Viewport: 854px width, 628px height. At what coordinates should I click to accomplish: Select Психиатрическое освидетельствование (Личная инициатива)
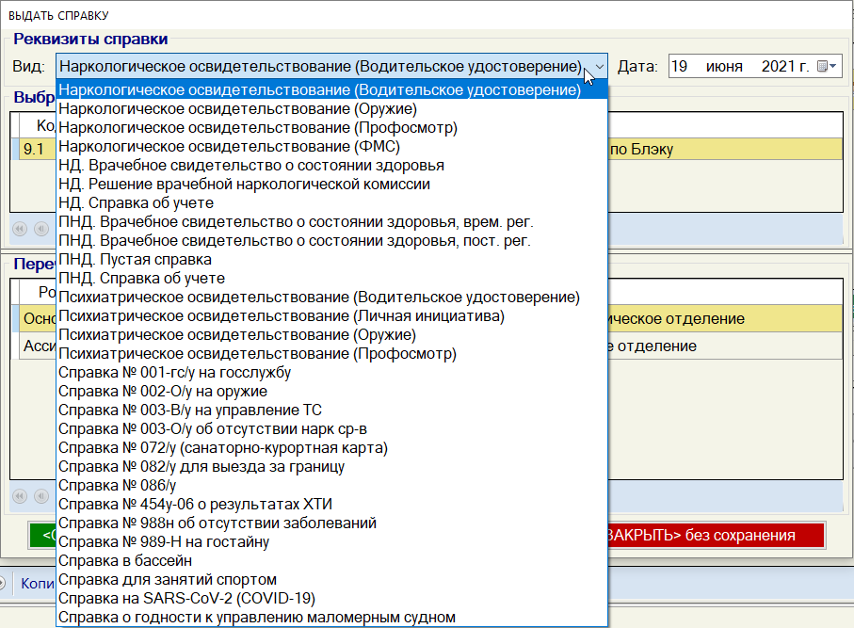tap(281, 316)
